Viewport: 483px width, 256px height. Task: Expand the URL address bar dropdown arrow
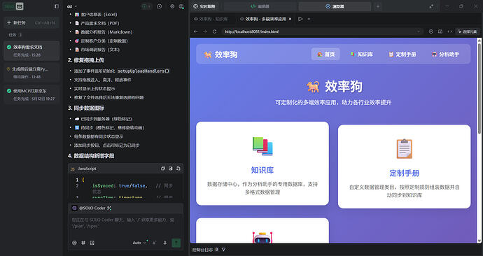click(419, 31)
